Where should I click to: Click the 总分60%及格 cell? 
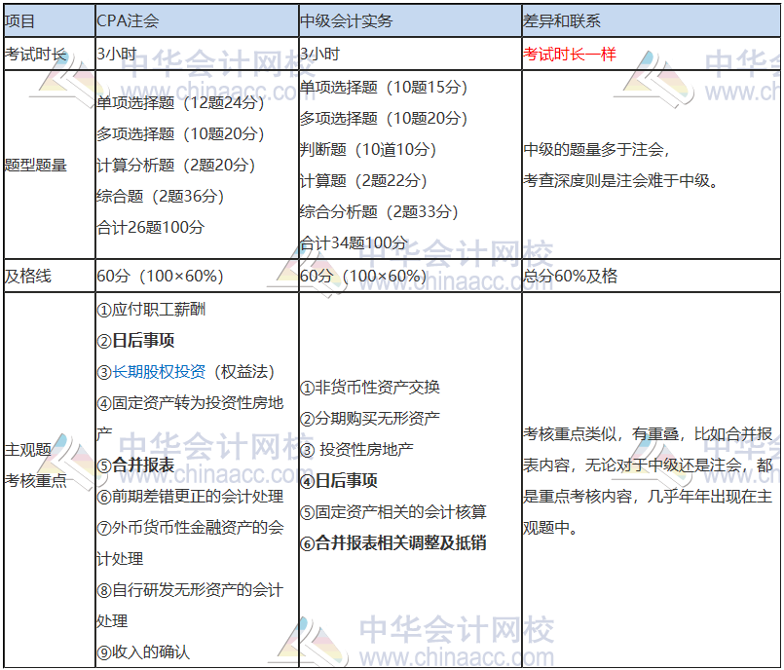pyautogui.click(x=571, y=277)
